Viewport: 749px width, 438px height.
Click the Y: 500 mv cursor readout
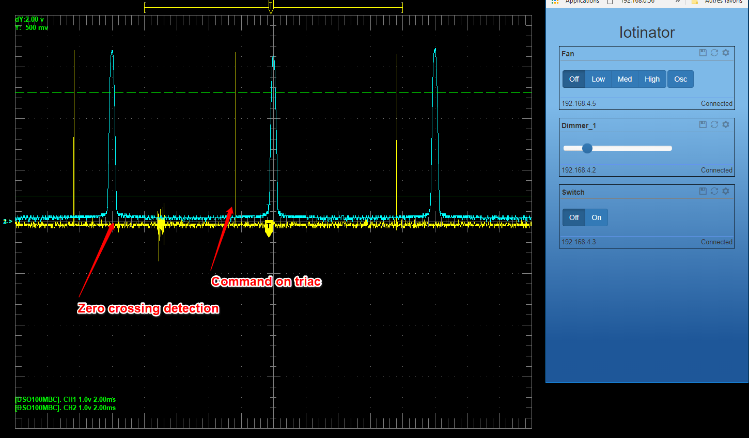32,27
